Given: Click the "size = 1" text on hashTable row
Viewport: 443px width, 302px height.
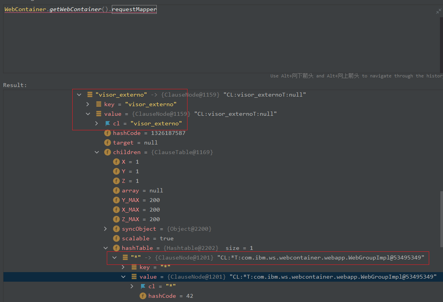Looking at the screenshot, I should point(239,248).
